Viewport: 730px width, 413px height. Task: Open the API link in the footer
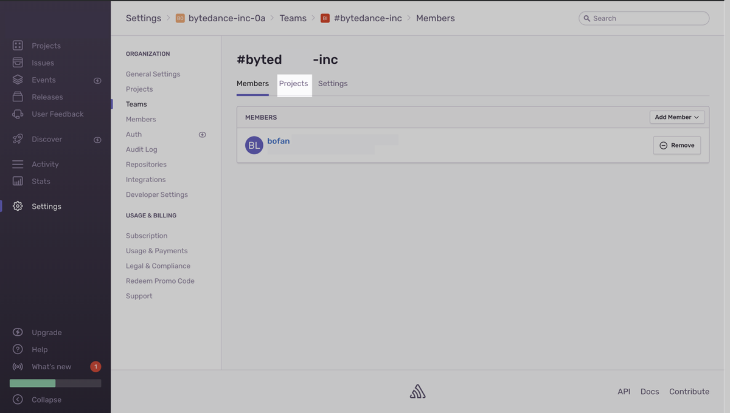624,392
